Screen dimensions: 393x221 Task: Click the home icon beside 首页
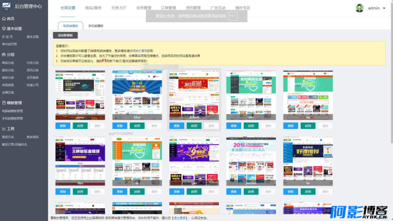[x=4, y=19]
